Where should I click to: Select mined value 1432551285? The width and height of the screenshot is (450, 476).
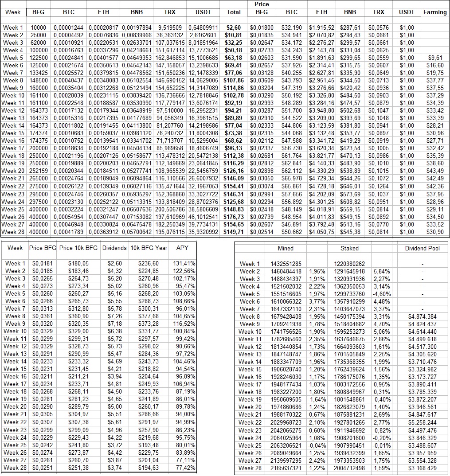click(x=286, y=264)
